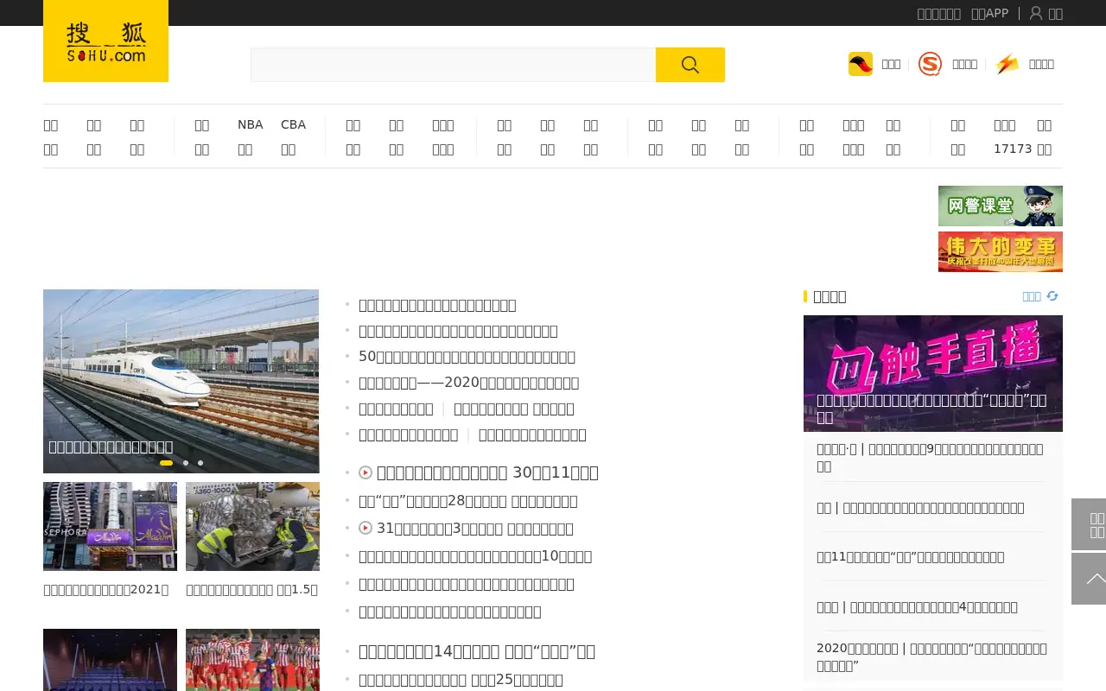Screen dimensions: 1106x691
Task: Open the center headline containing 25
Action: click(x=461, y=680)
